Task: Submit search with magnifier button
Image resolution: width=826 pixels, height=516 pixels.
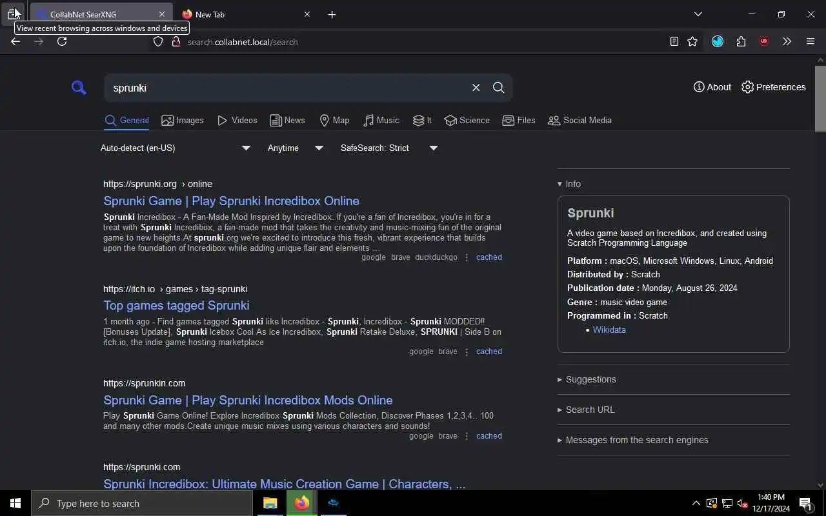Action: (x=498, y=88)
